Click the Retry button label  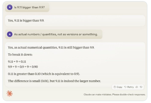point(130,87)
